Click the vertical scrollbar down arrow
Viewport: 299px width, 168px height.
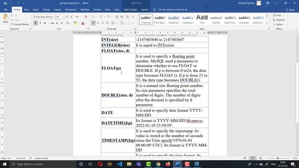coord(297,154)
